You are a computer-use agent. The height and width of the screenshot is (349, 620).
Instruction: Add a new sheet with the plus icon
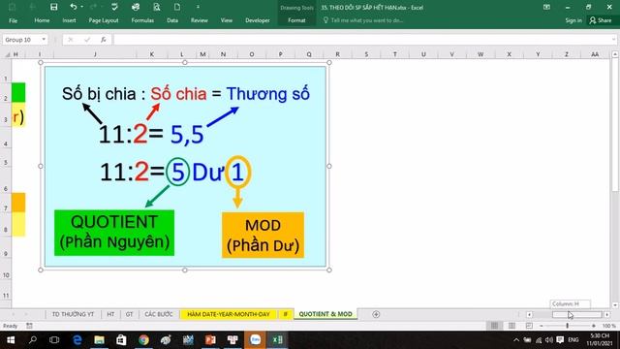pos(376,314)
